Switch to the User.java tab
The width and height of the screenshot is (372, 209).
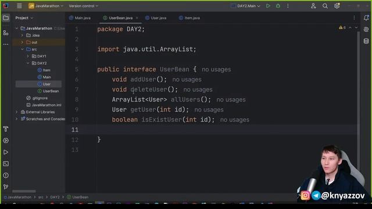click(156, 18)
